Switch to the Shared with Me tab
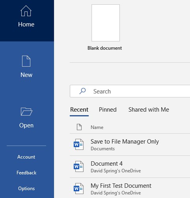 tap(149, 110)
